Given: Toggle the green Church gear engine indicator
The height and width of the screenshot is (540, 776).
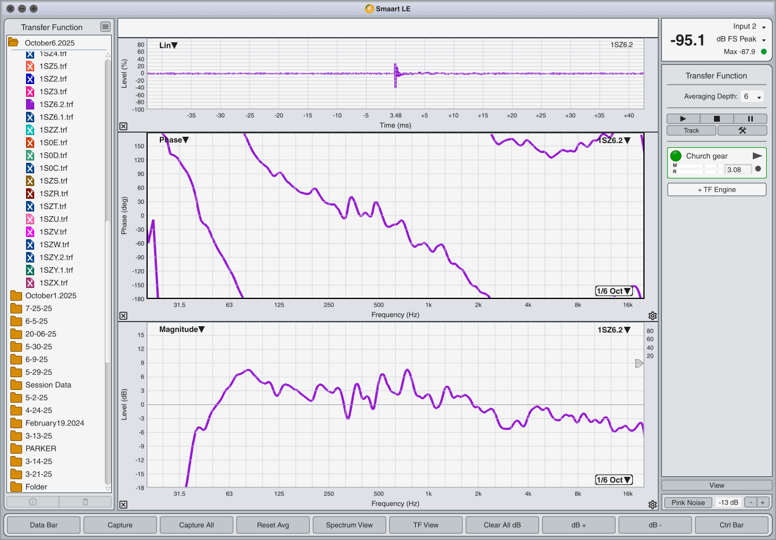Looking at the screenshot, I should click(x=676, y=156).
